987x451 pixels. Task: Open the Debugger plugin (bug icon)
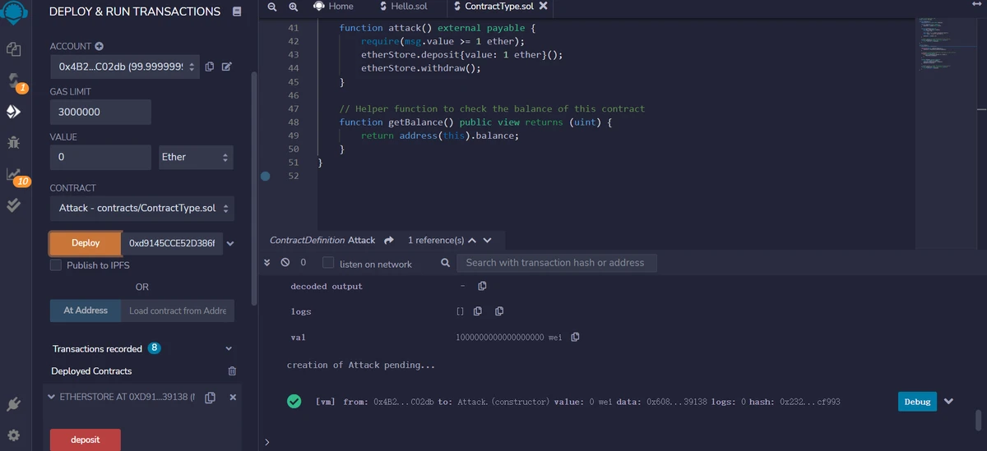pyautogui.click(x=13, y=142)
